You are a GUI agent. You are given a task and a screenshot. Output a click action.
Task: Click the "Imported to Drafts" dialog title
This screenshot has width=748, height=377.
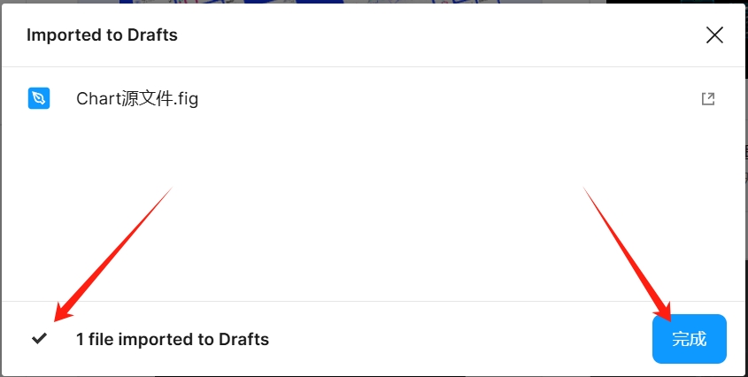[102, 35]
